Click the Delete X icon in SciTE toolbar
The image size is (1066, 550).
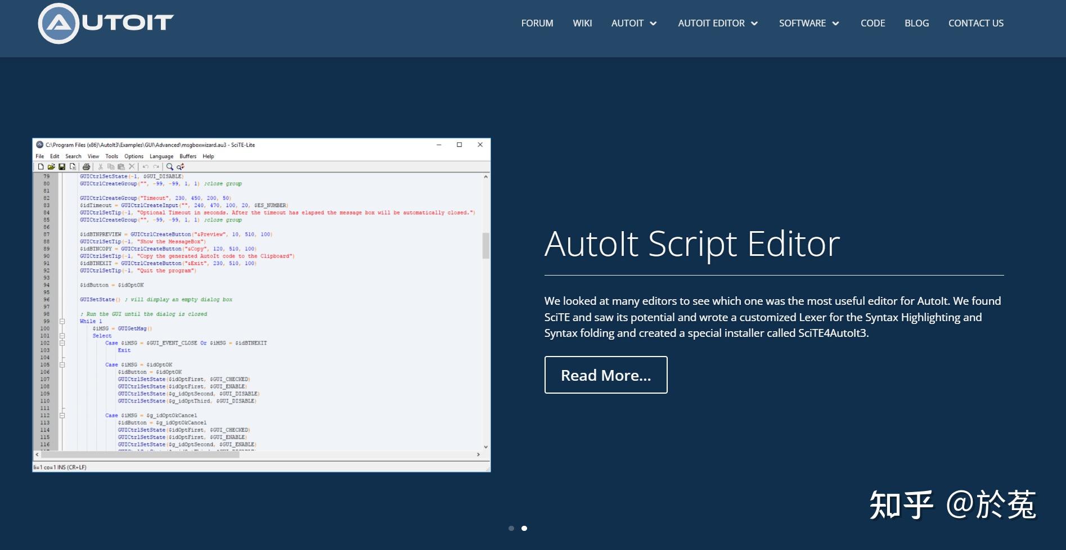point(132,166)
